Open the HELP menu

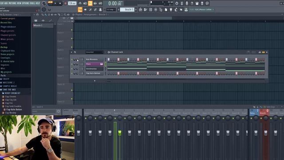tap(38, 3)
